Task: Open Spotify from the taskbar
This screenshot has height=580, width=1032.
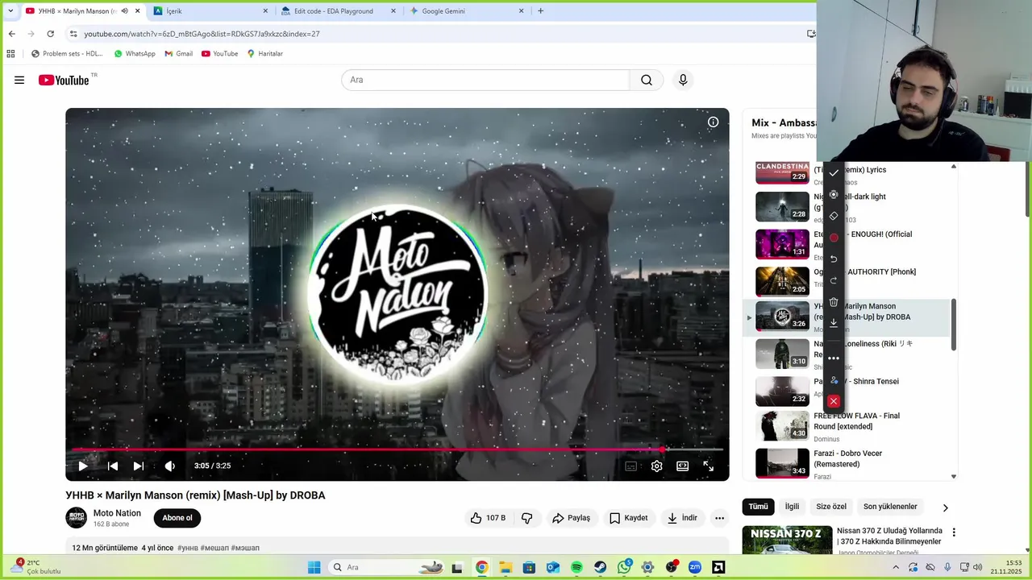Action: click(x=576, y=567)
